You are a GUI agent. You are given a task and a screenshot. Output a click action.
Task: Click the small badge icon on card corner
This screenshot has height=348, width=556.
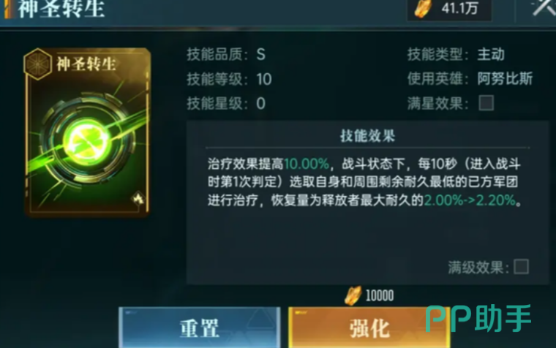pos(138,198)
